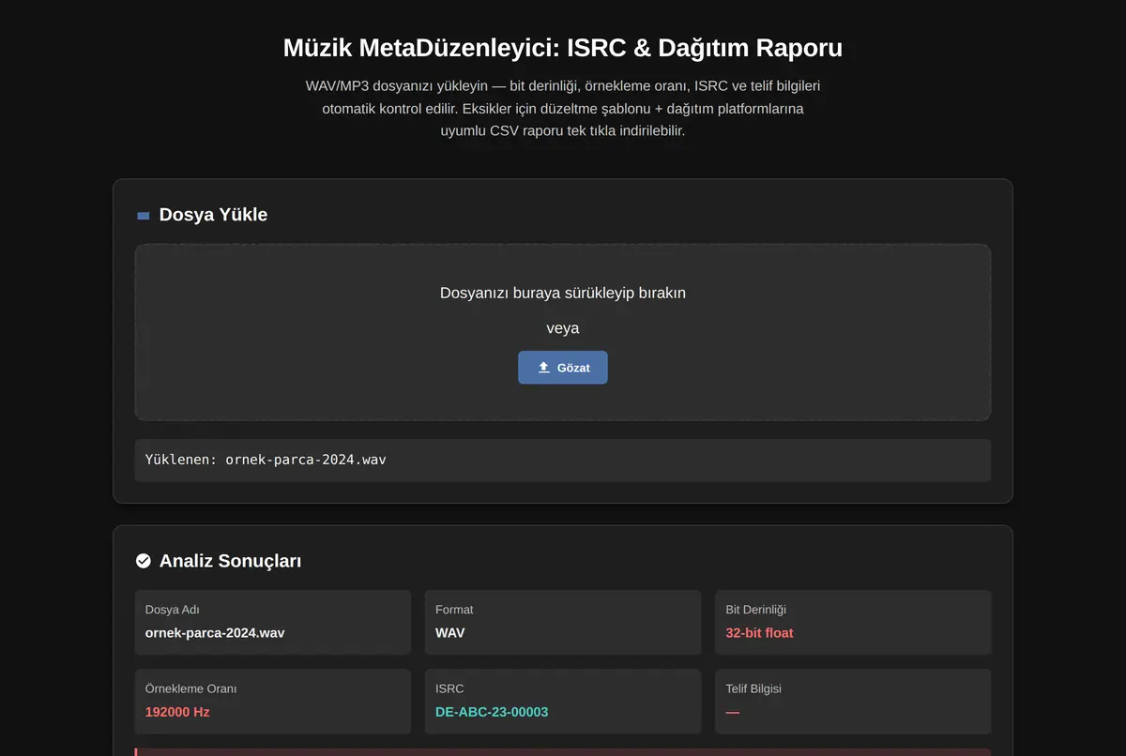Screen dimensions: 1126x756
Task: Click the 'Örnekleme Oranı' label
Action: point(191,688)
